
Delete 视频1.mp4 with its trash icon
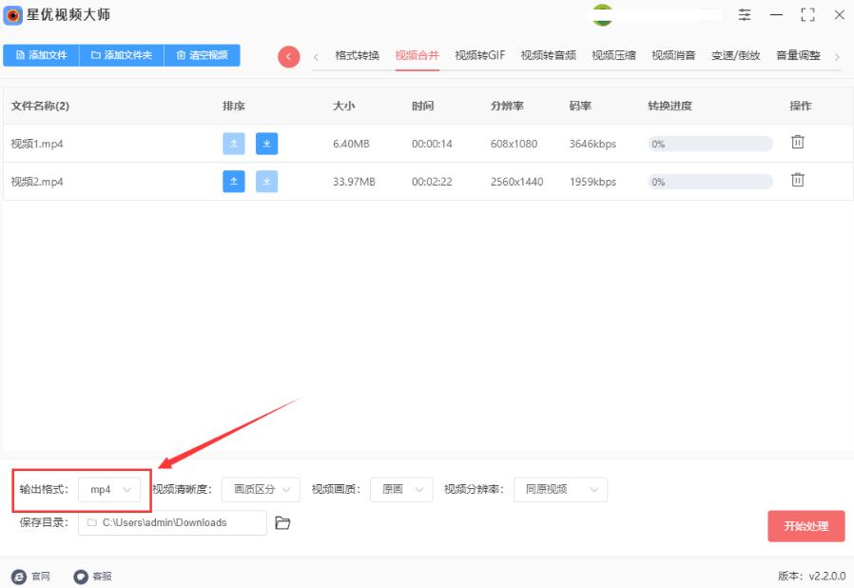797,141
